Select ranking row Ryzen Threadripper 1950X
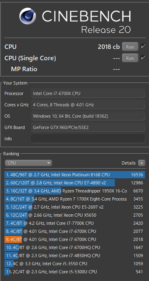Viewport: 149px width, 281px height. (x=75, y=191)
